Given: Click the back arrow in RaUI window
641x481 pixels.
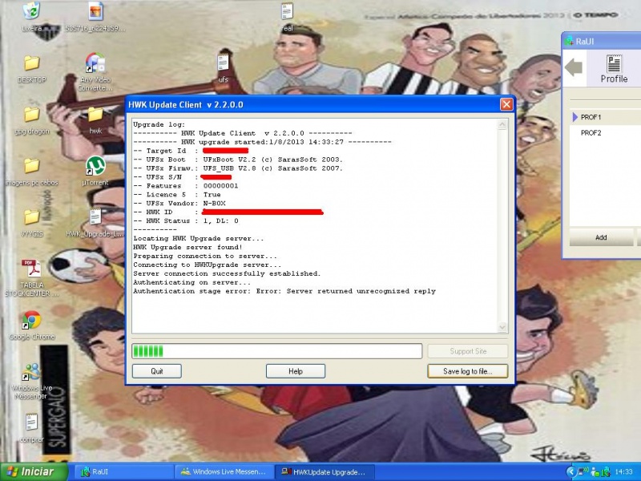Looking at the screenshot, I should pyautogui.click(x=574, y=67).
